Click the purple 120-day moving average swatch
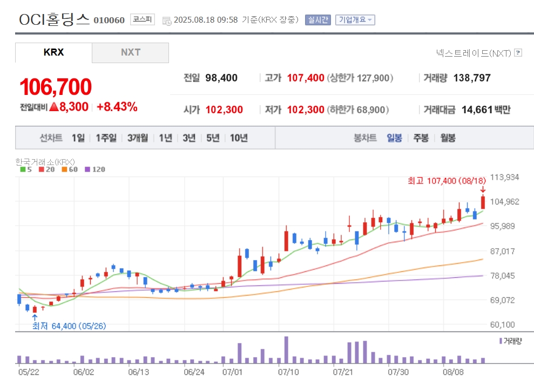The height and width of the screenshot is (390, 534). pyautogui.click(x=87, y=169)
